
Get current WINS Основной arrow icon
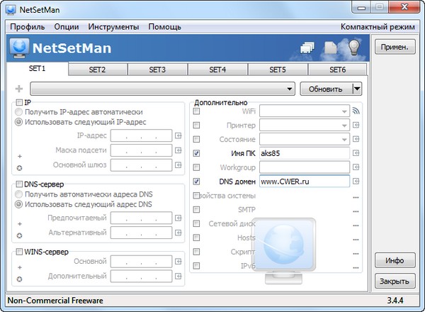(178, 262)
